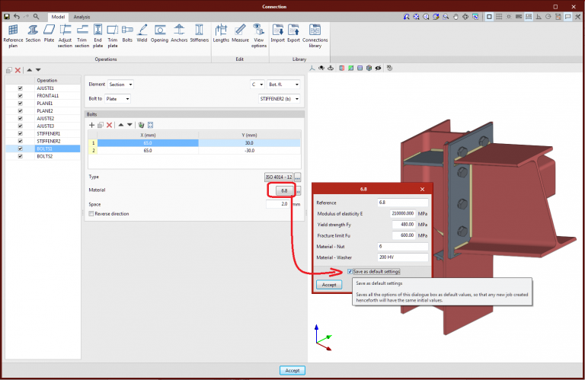Open the bolt Type ellipsis selector
The height and width of the screenshot is (380, 585).
coord(297,177)
